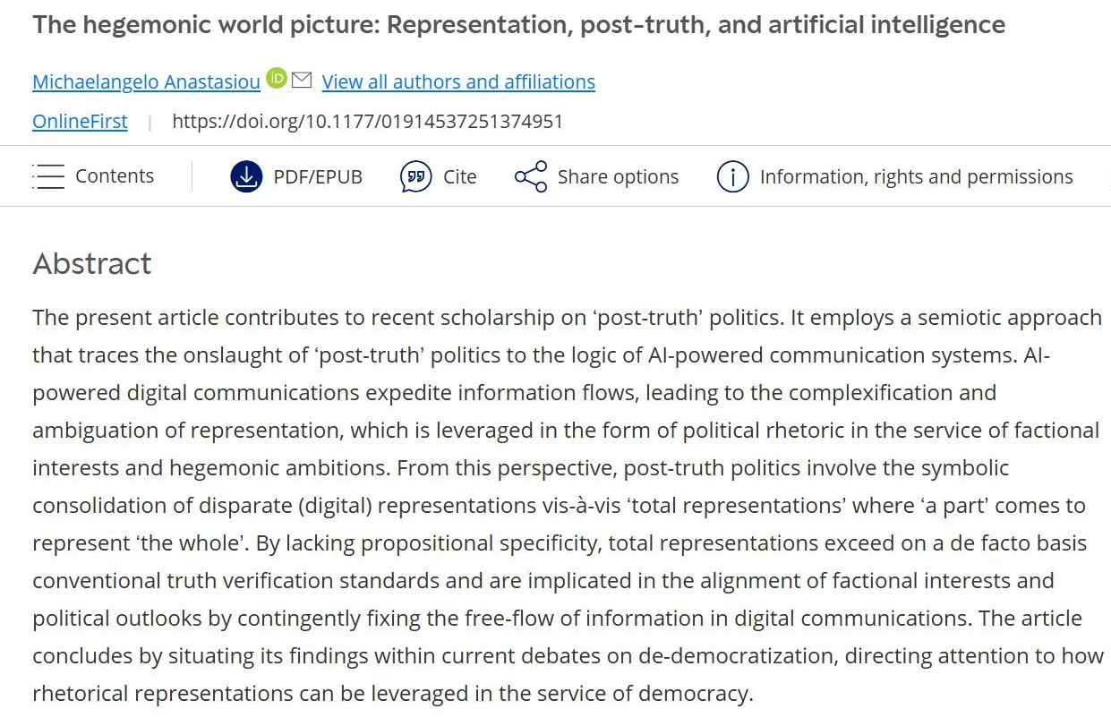Screen dimensions: 1111x726
Task: Click the article title heading
Action: [518, 24]
